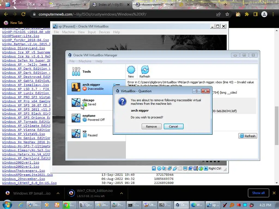
Task: Click the question dialog help button
Action: 196,91
